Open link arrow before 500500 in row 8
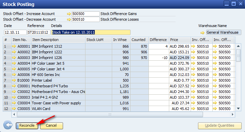The image size is (245, 132). point(215,86)
